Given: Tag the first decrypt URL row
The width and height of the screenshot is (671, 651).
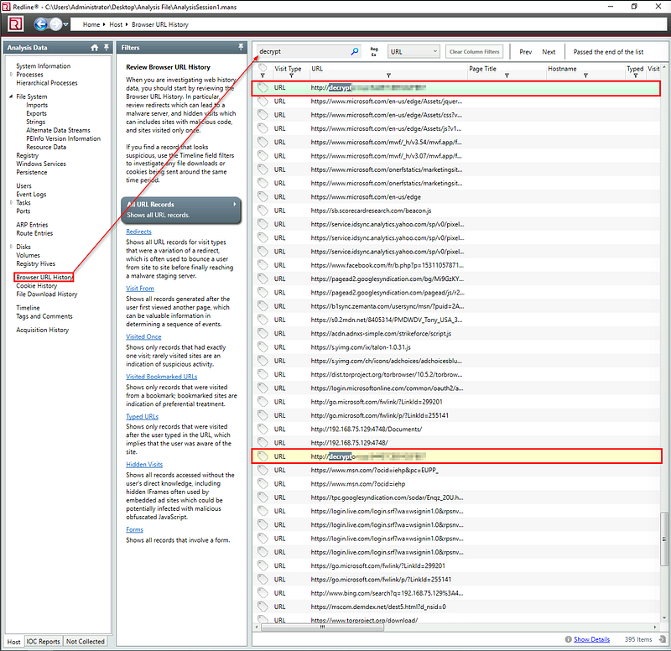Looking at the screenshot, I should pyautogui.click(x=263, y=88).
